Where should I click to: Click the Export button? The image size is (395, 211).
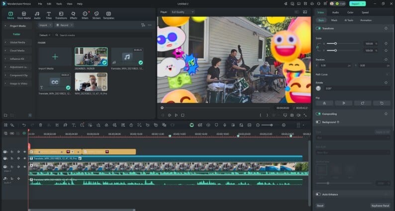point(357,3)
